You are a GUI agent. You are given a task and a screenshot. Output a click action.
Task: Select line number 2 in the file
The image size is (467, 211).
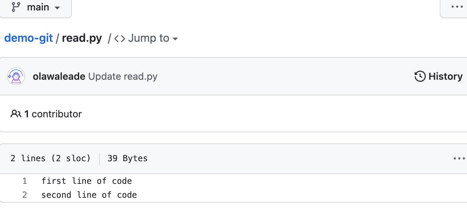pos(24,195)
